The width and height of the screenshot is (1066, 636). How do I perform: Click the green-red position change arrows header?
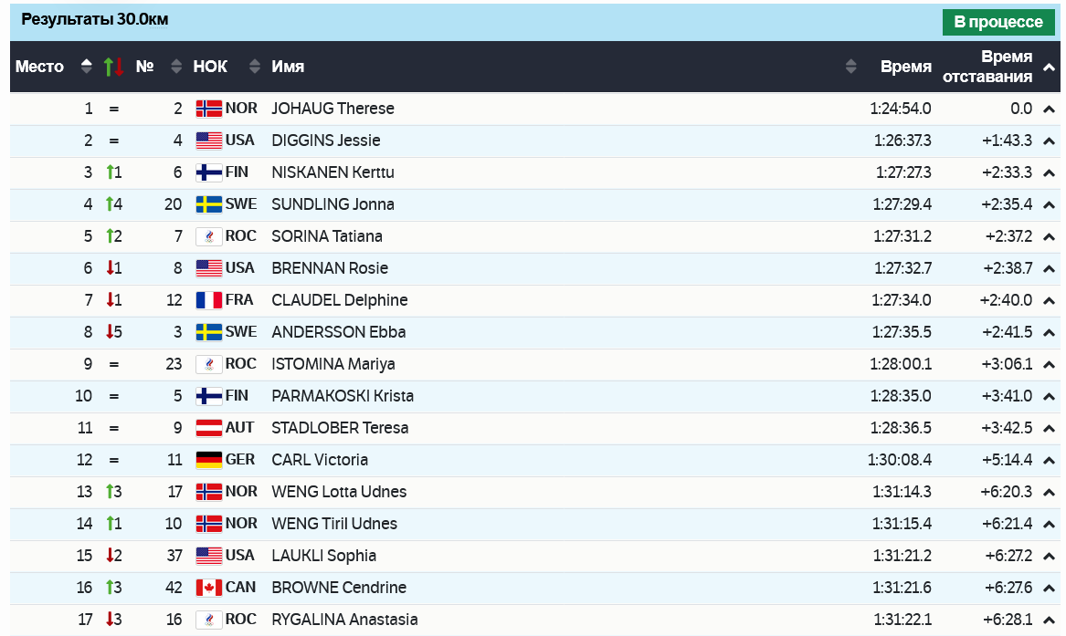(113, 67)
